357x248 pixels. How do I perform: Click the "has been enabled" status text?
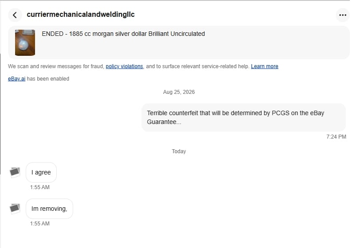click(48, 79)
